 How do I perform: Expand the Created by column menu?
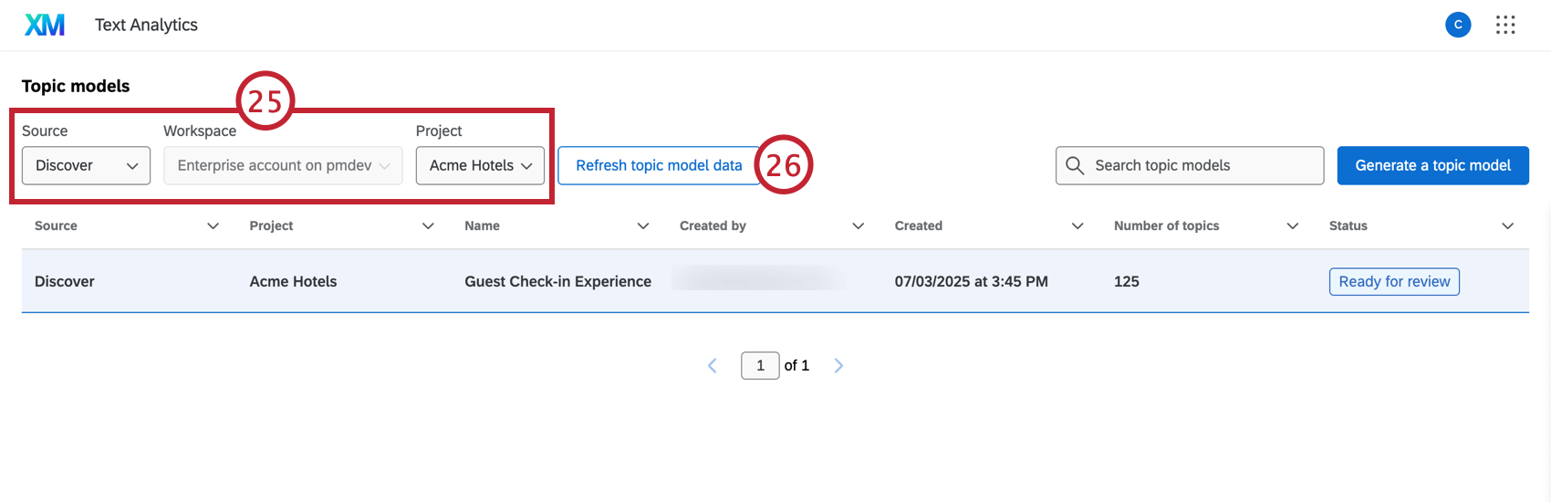(x=858, y=226)
